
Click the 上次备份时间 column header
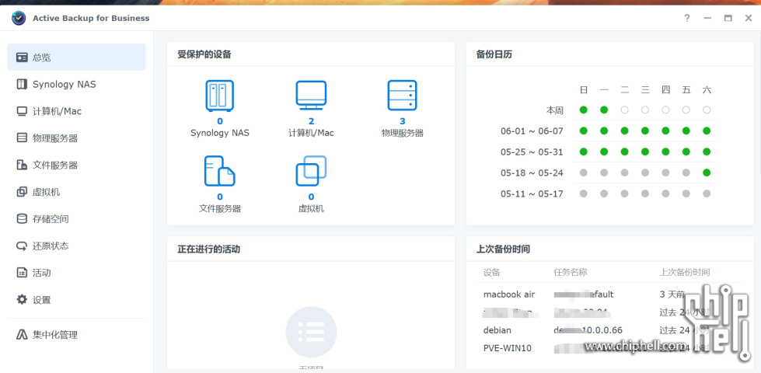tap(684, 273)
